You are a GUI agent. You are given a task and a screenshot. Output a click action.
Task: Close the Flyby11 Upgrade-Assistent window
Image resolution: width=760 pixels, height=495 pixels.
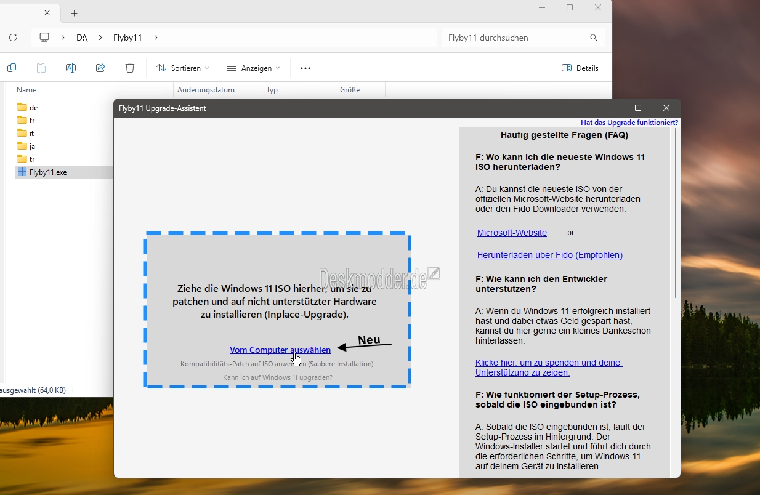pos(666,108)
